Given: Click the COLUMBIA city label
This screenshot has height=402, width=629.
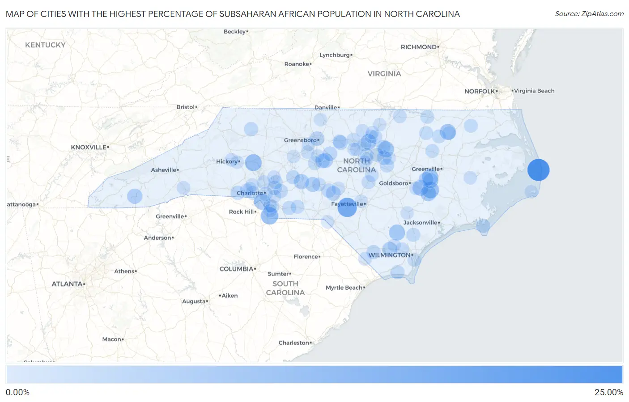Looking at the screenshot, I should (238, 269).
